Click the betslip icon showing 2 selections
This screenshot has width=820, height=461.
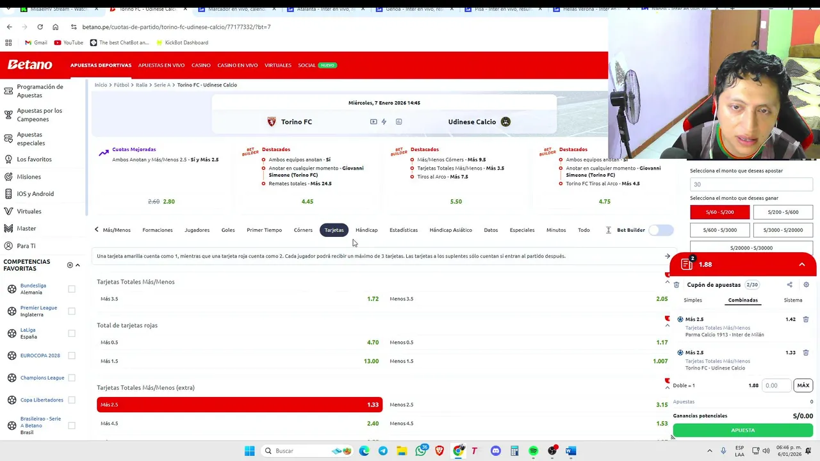[x=687, y=264]
